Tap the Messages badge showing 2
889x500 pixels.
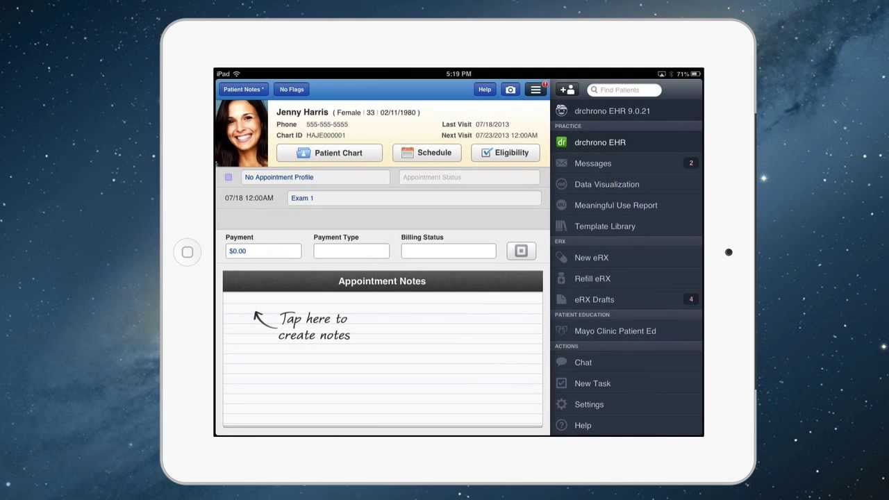[690, 163]
